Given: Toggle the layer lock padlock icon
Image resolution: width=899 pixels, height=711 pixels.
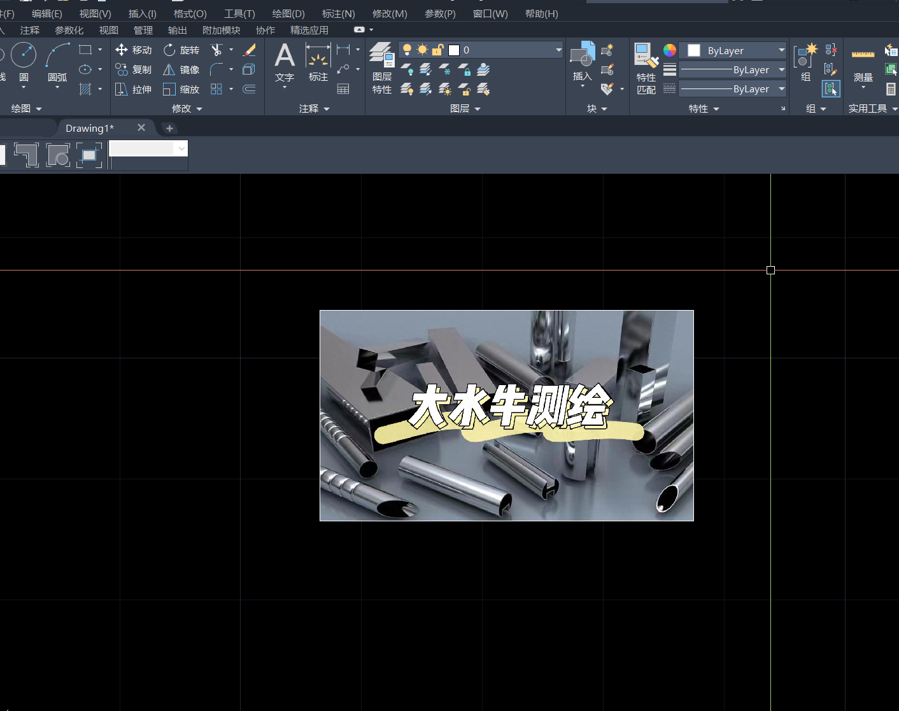Looking at the screenshot, I should pyautogui.click(x=438, y=50).
